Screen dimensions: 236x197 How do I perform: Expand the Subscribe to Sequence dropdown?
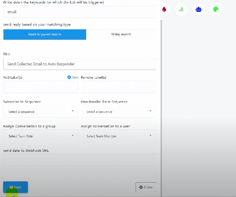pyautogui.click(x=41, y=111)
